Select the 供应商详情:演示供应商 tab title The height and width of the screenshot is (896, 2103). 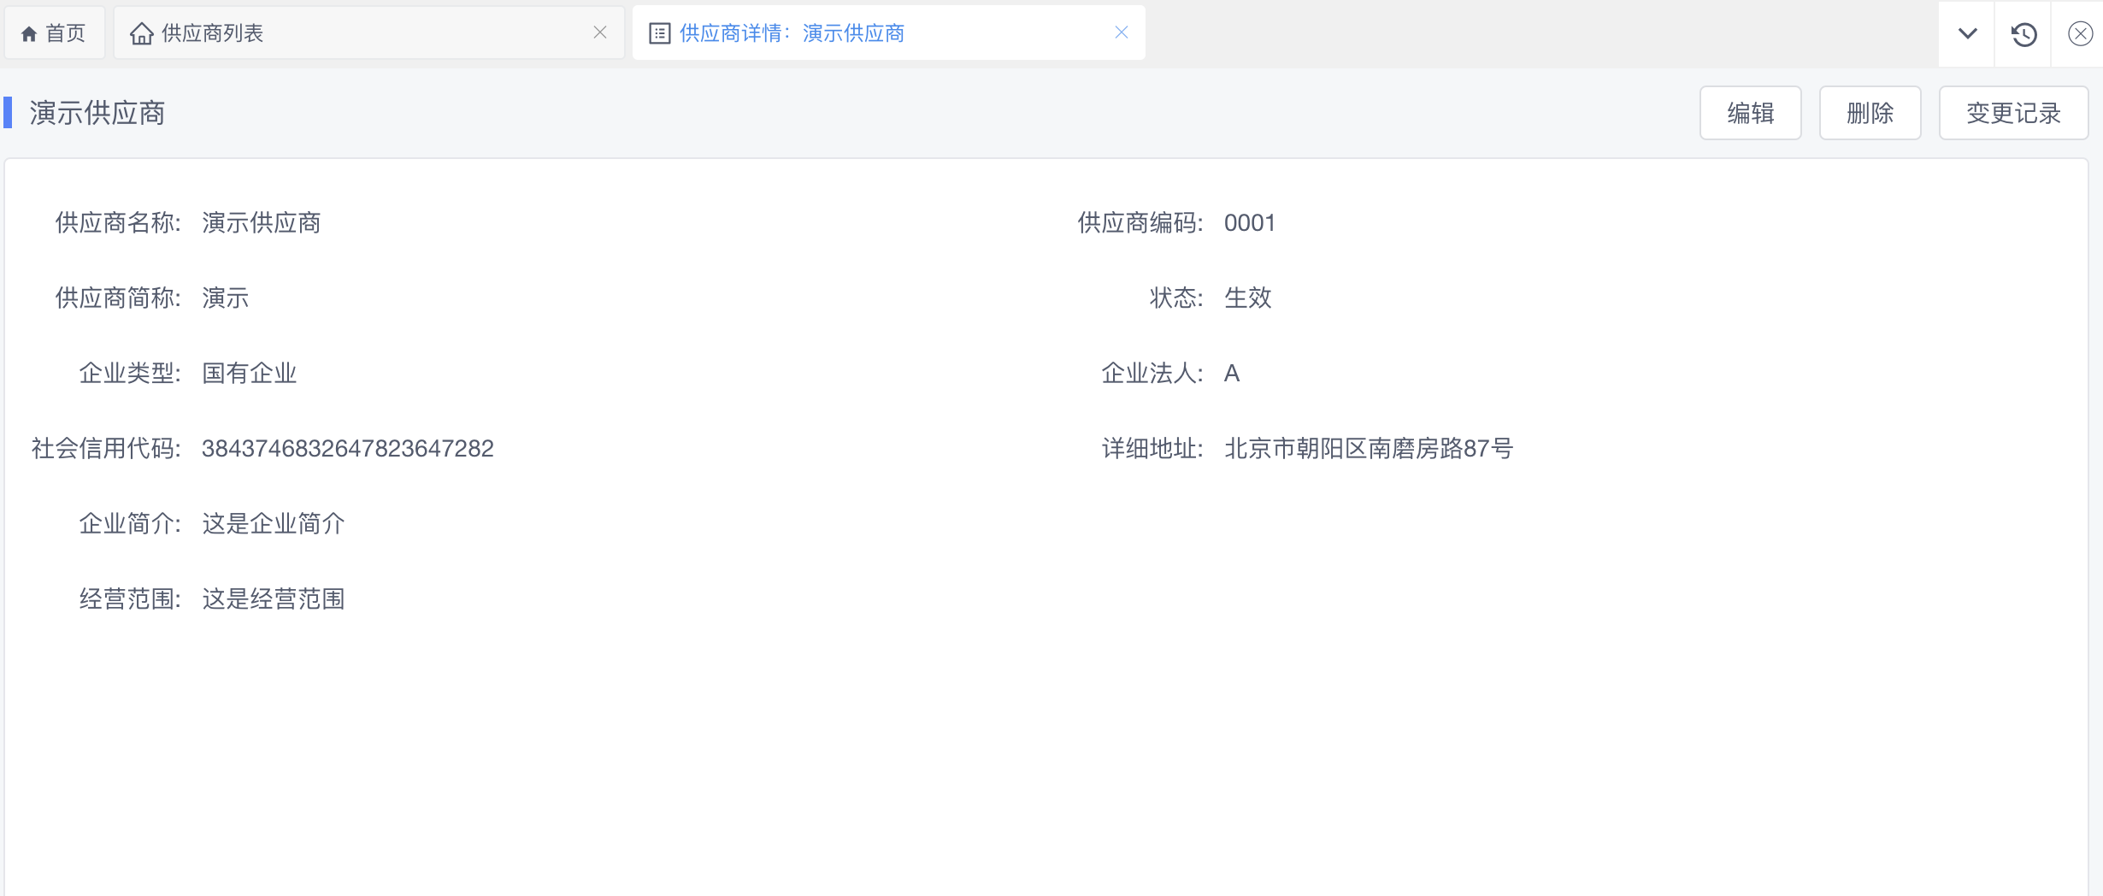click(x=792, y=33)
